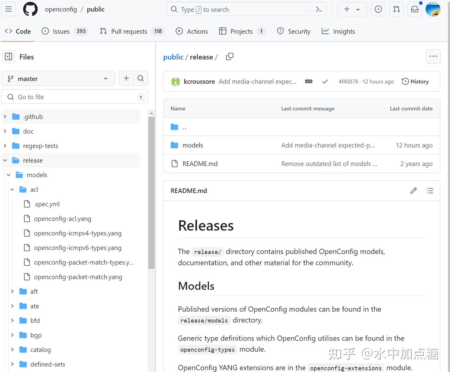Edit README.md with pencil icon
450x372 pixels.
413,191
